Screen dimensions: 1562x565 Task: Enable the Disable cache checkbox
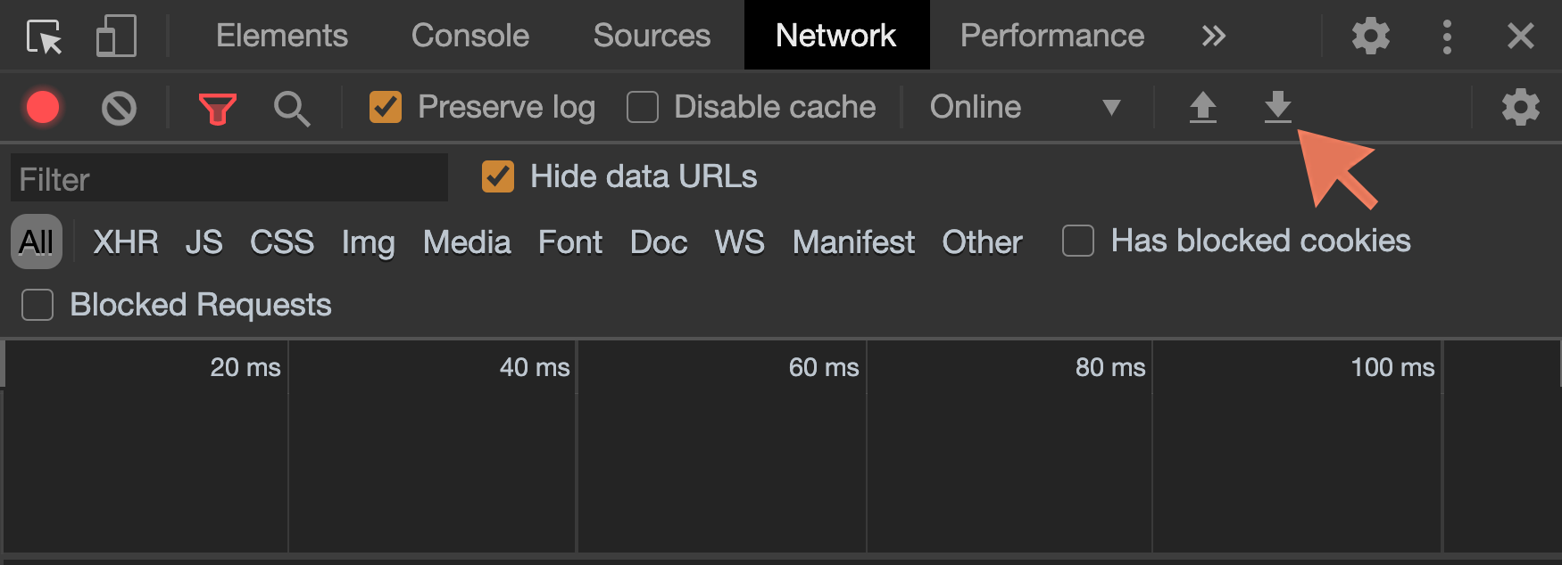point(643,108)
